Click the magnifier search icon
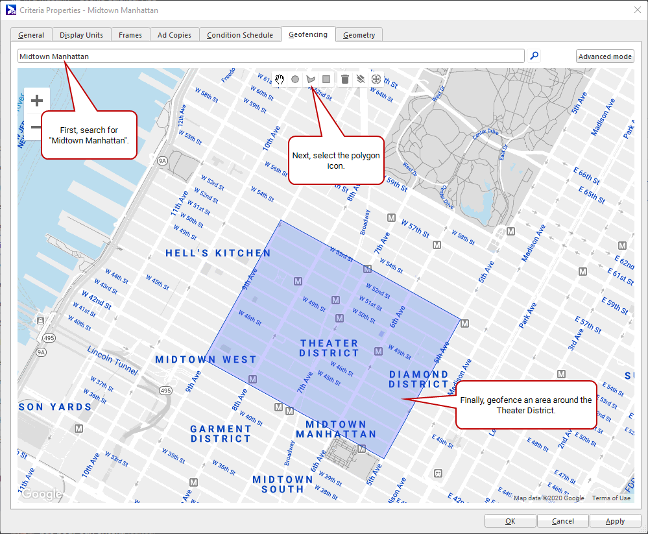This screenshot has height=534, width=648. point(534,55)
